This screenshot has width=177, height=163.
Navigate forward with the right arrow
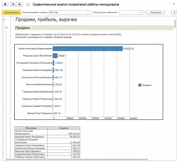[20, 4]
